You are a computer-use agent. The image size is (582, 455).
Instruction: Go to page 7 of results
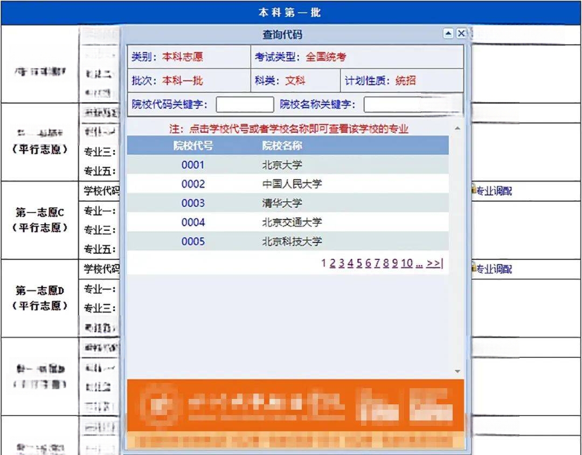[x=377, y=263]
